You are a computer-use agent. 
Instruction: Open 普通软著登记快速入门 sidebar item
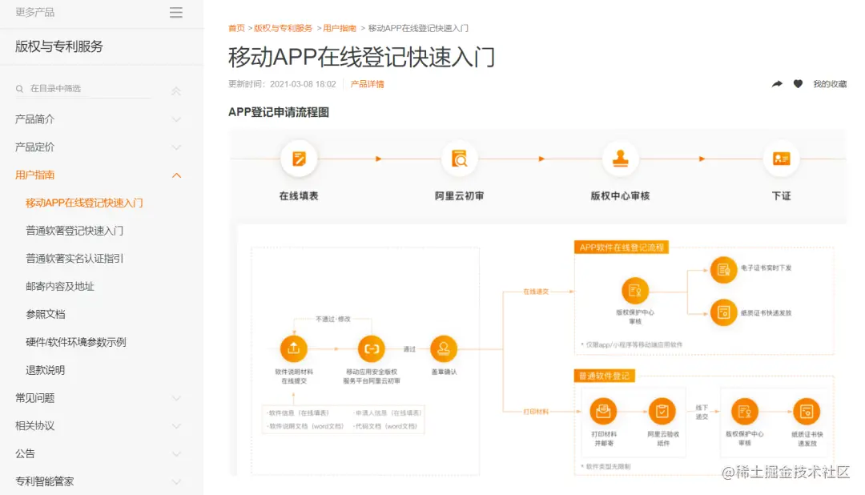74,231
